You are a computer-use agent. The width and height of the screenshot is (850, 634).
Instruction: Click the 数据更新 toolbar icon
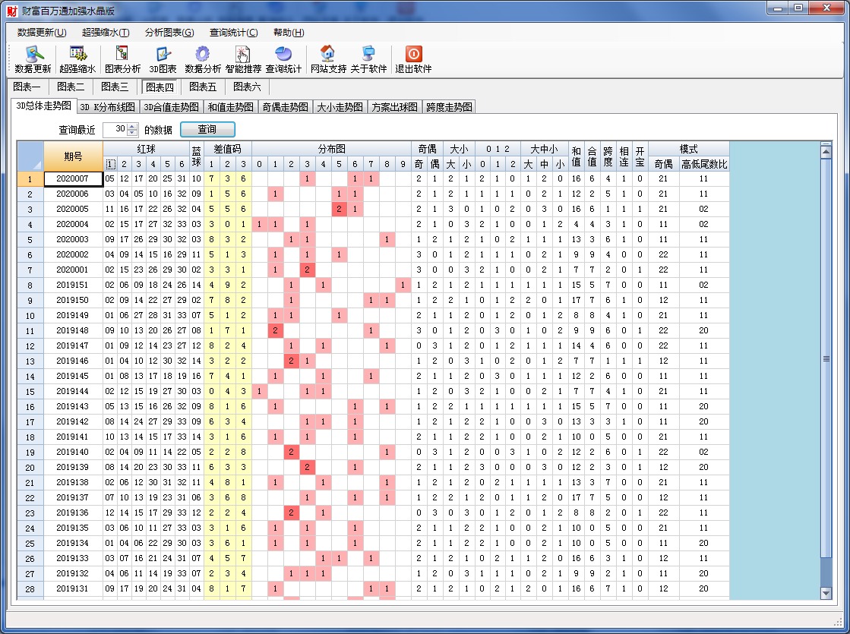(x=33, y=55)
